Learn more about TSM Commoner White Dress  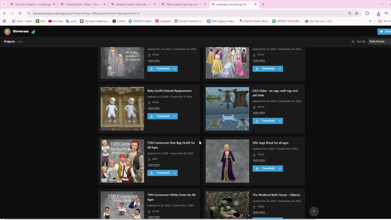154,217
